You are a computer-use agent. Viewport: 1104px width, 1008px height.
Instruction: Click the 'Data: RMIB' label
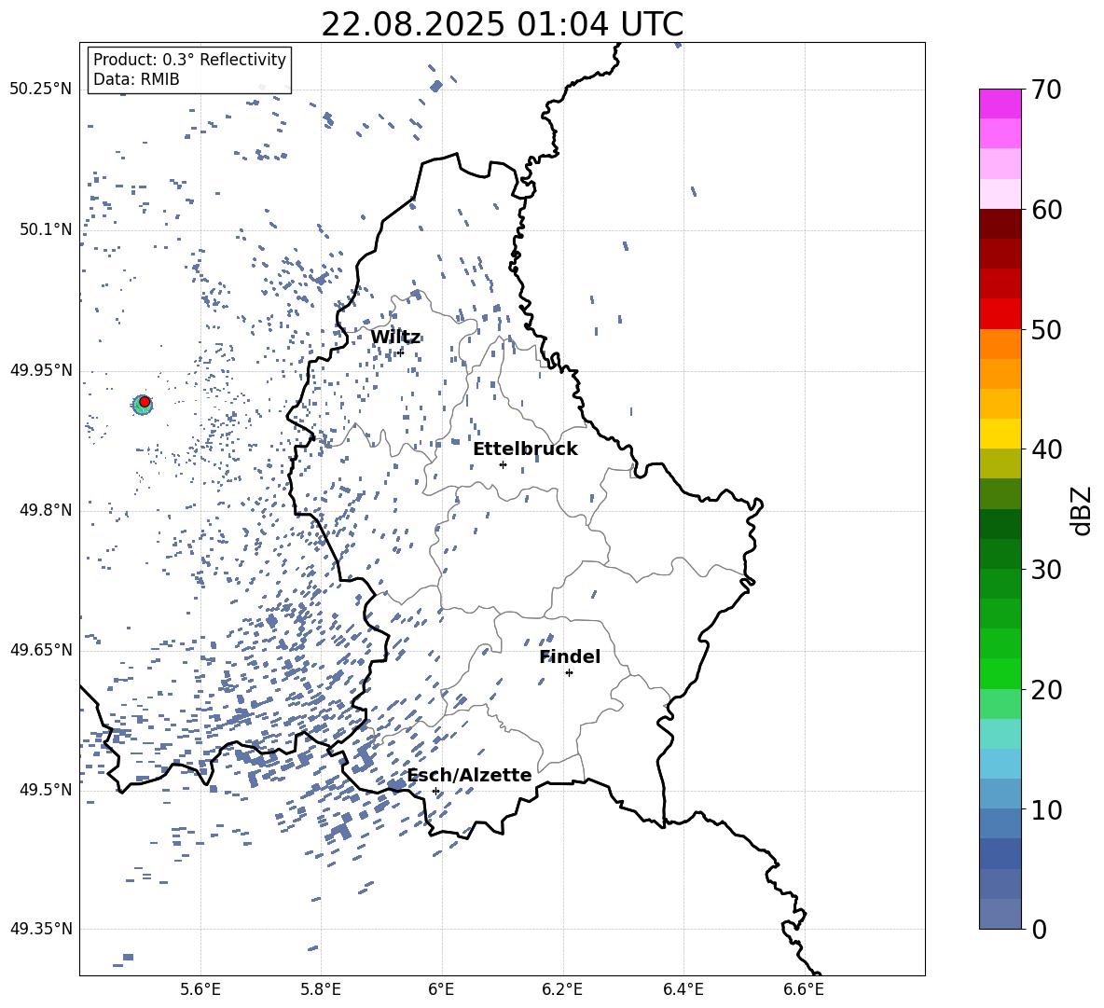[136, 79]
